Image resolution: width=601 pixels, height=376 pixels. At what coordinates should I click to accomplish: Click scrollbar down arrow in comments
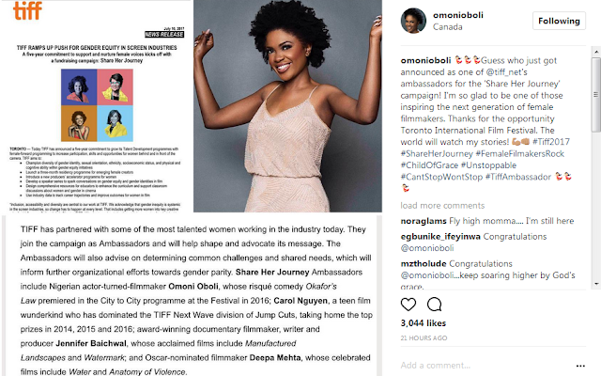coord(596,284)
